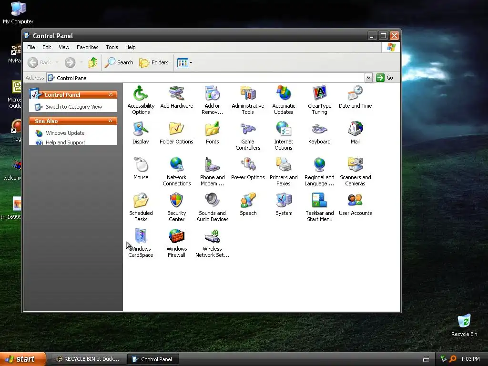Open the Edit menu
This screenshot has width=488, height=366.
(47, 47)
